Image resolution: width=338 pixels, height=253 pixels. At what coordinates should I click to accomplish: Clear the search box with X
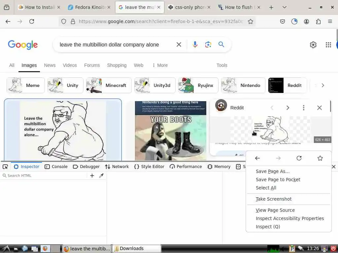(179, 44)
